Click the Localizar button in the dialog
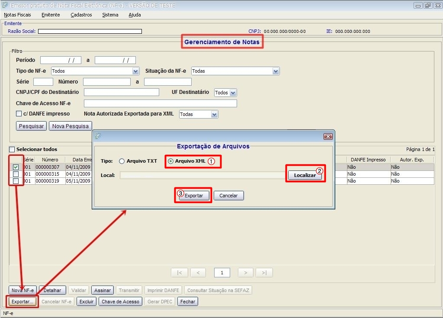The width and height of the screenshot is (443, 318). [305, 175]
